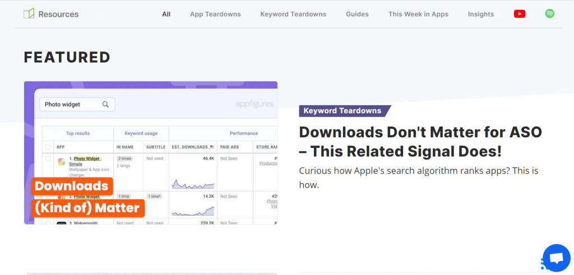
Task: Switch to App Teardowns tab
Action: point(215,14)
